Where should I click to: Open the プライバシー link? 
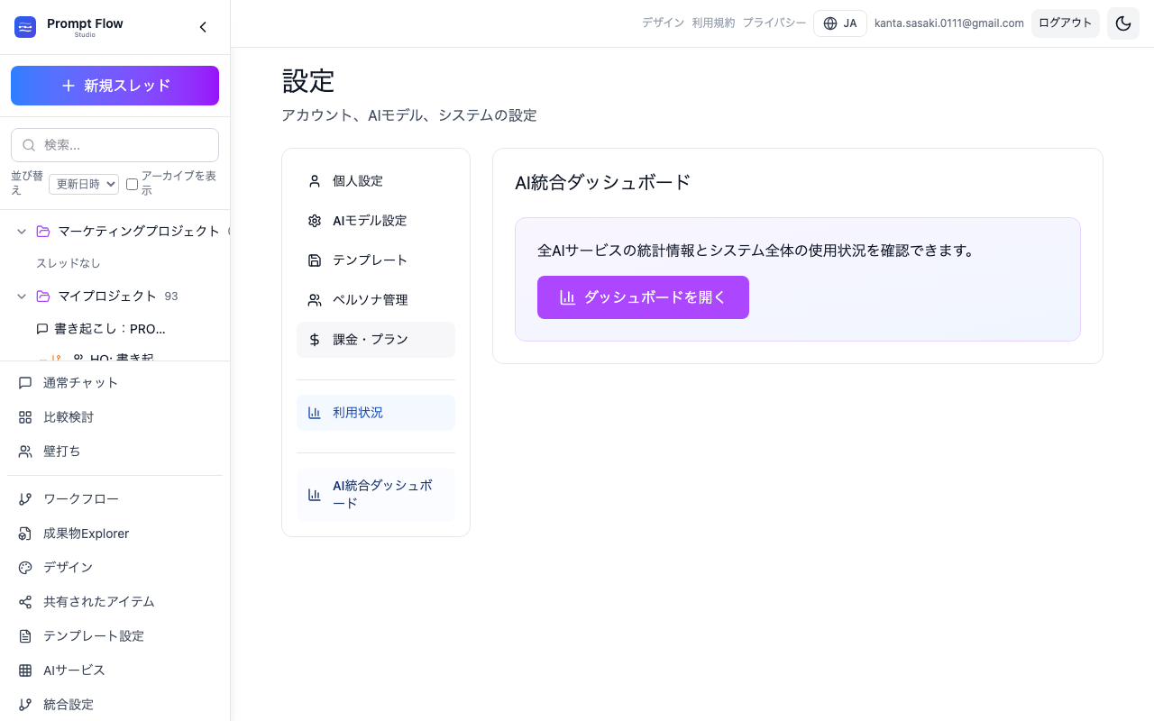(774, 23)
